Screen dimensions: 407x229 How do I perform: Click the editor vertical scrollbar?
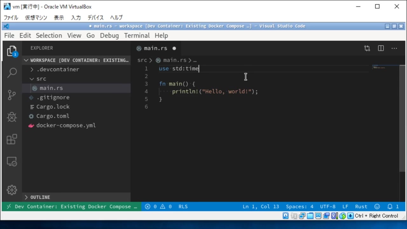(x=402, y=118)
